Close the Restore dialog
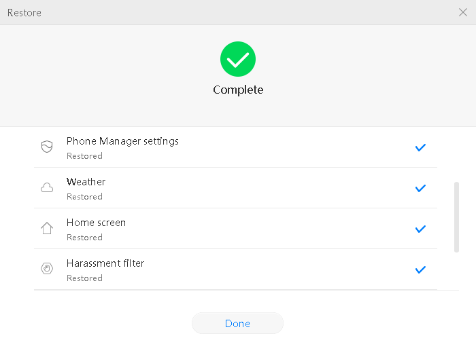Screen dimensions: 476x355 pos(463,12)
